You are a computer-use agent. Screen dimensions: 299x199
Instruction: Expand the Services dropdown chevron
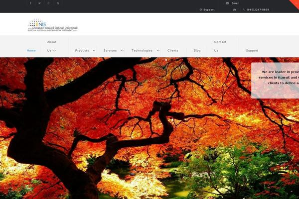[122, 51]
